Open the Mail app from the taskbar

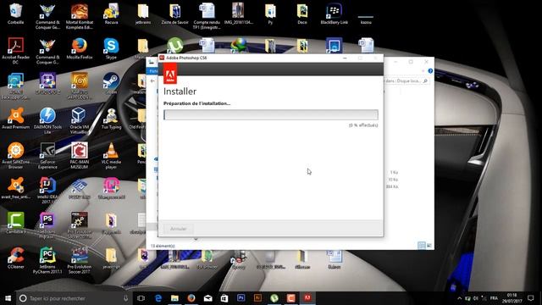pyautogui.click(x=207, y=298)
